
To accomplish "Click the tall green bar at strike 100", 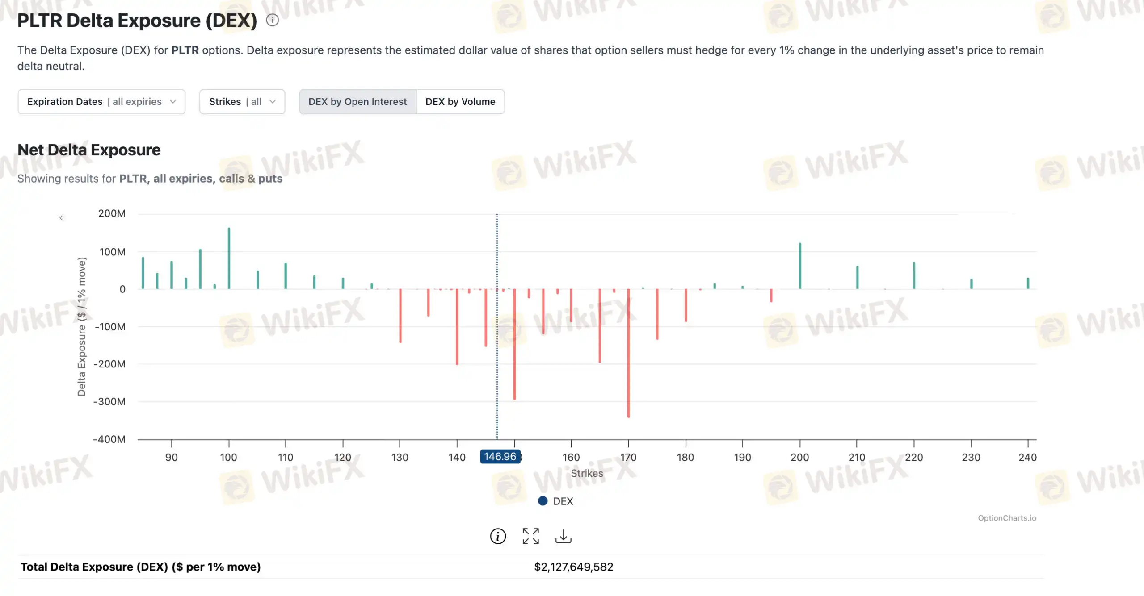I will pos(229,259).
